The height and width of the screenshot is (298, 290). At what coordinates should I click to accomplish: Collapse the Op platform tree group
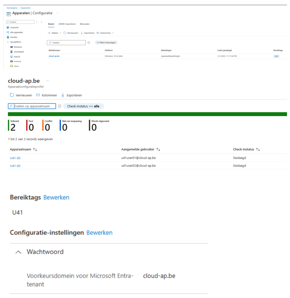click(8, 42)
